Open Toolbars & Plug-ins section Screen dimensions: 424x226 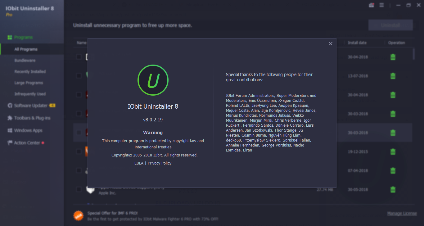pos(32,118)
